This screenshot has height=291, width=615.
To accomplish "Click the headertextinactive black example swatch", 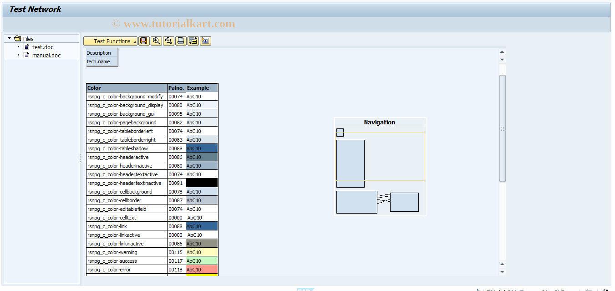I will pyautogui.click(x=202, y=183).
